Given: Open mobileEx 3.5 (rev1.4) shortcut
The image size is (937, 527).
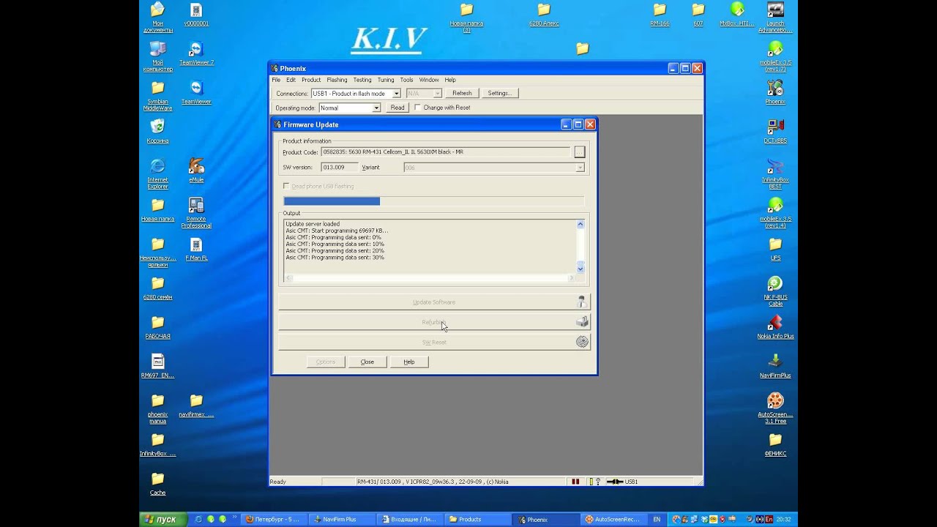Looking at the screenshot, I should pyautogui.click(x=775, y=212).
